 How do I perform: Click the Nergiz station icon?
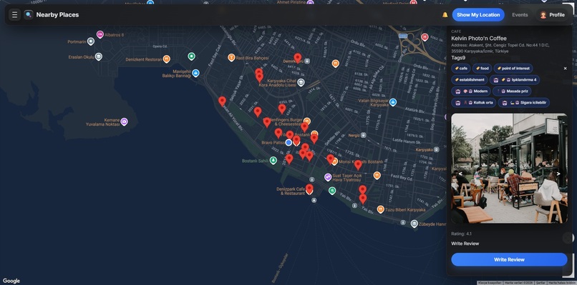point(364,135)
